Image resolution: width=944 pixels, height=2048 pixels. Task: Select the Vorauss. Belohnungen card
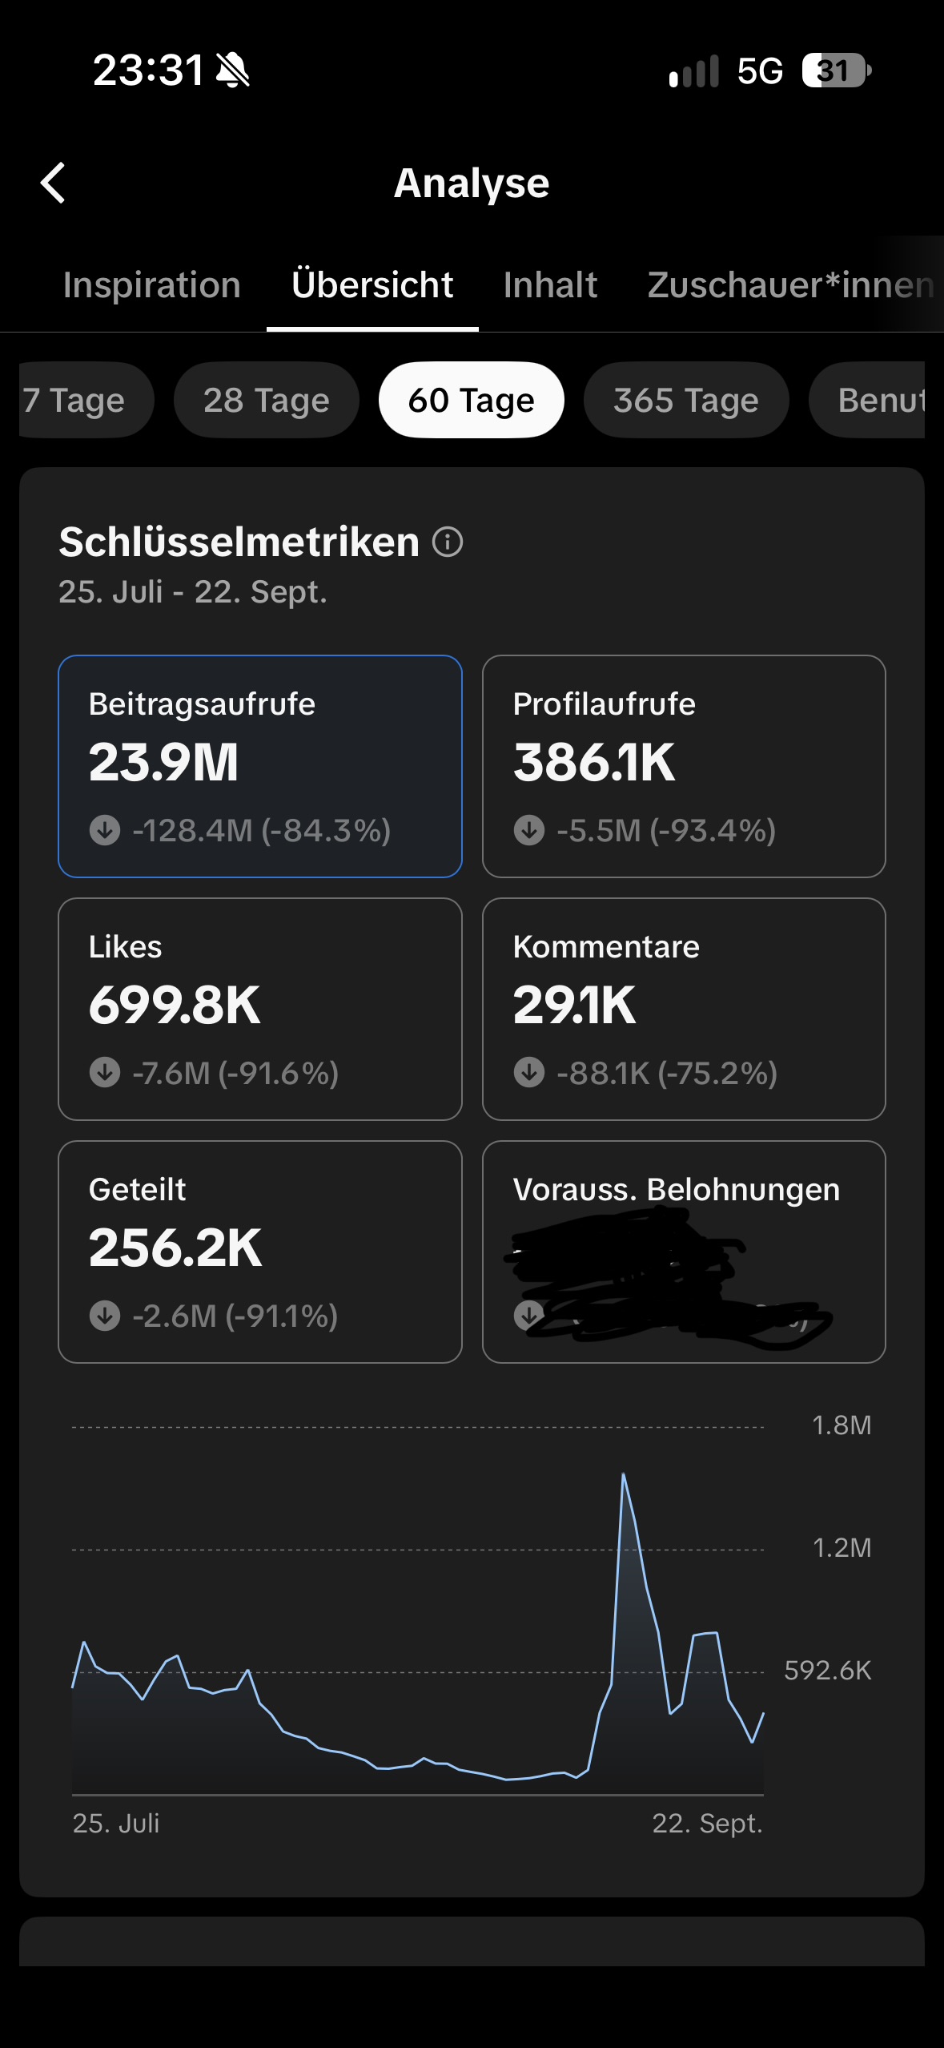[x=684, y=1252]
